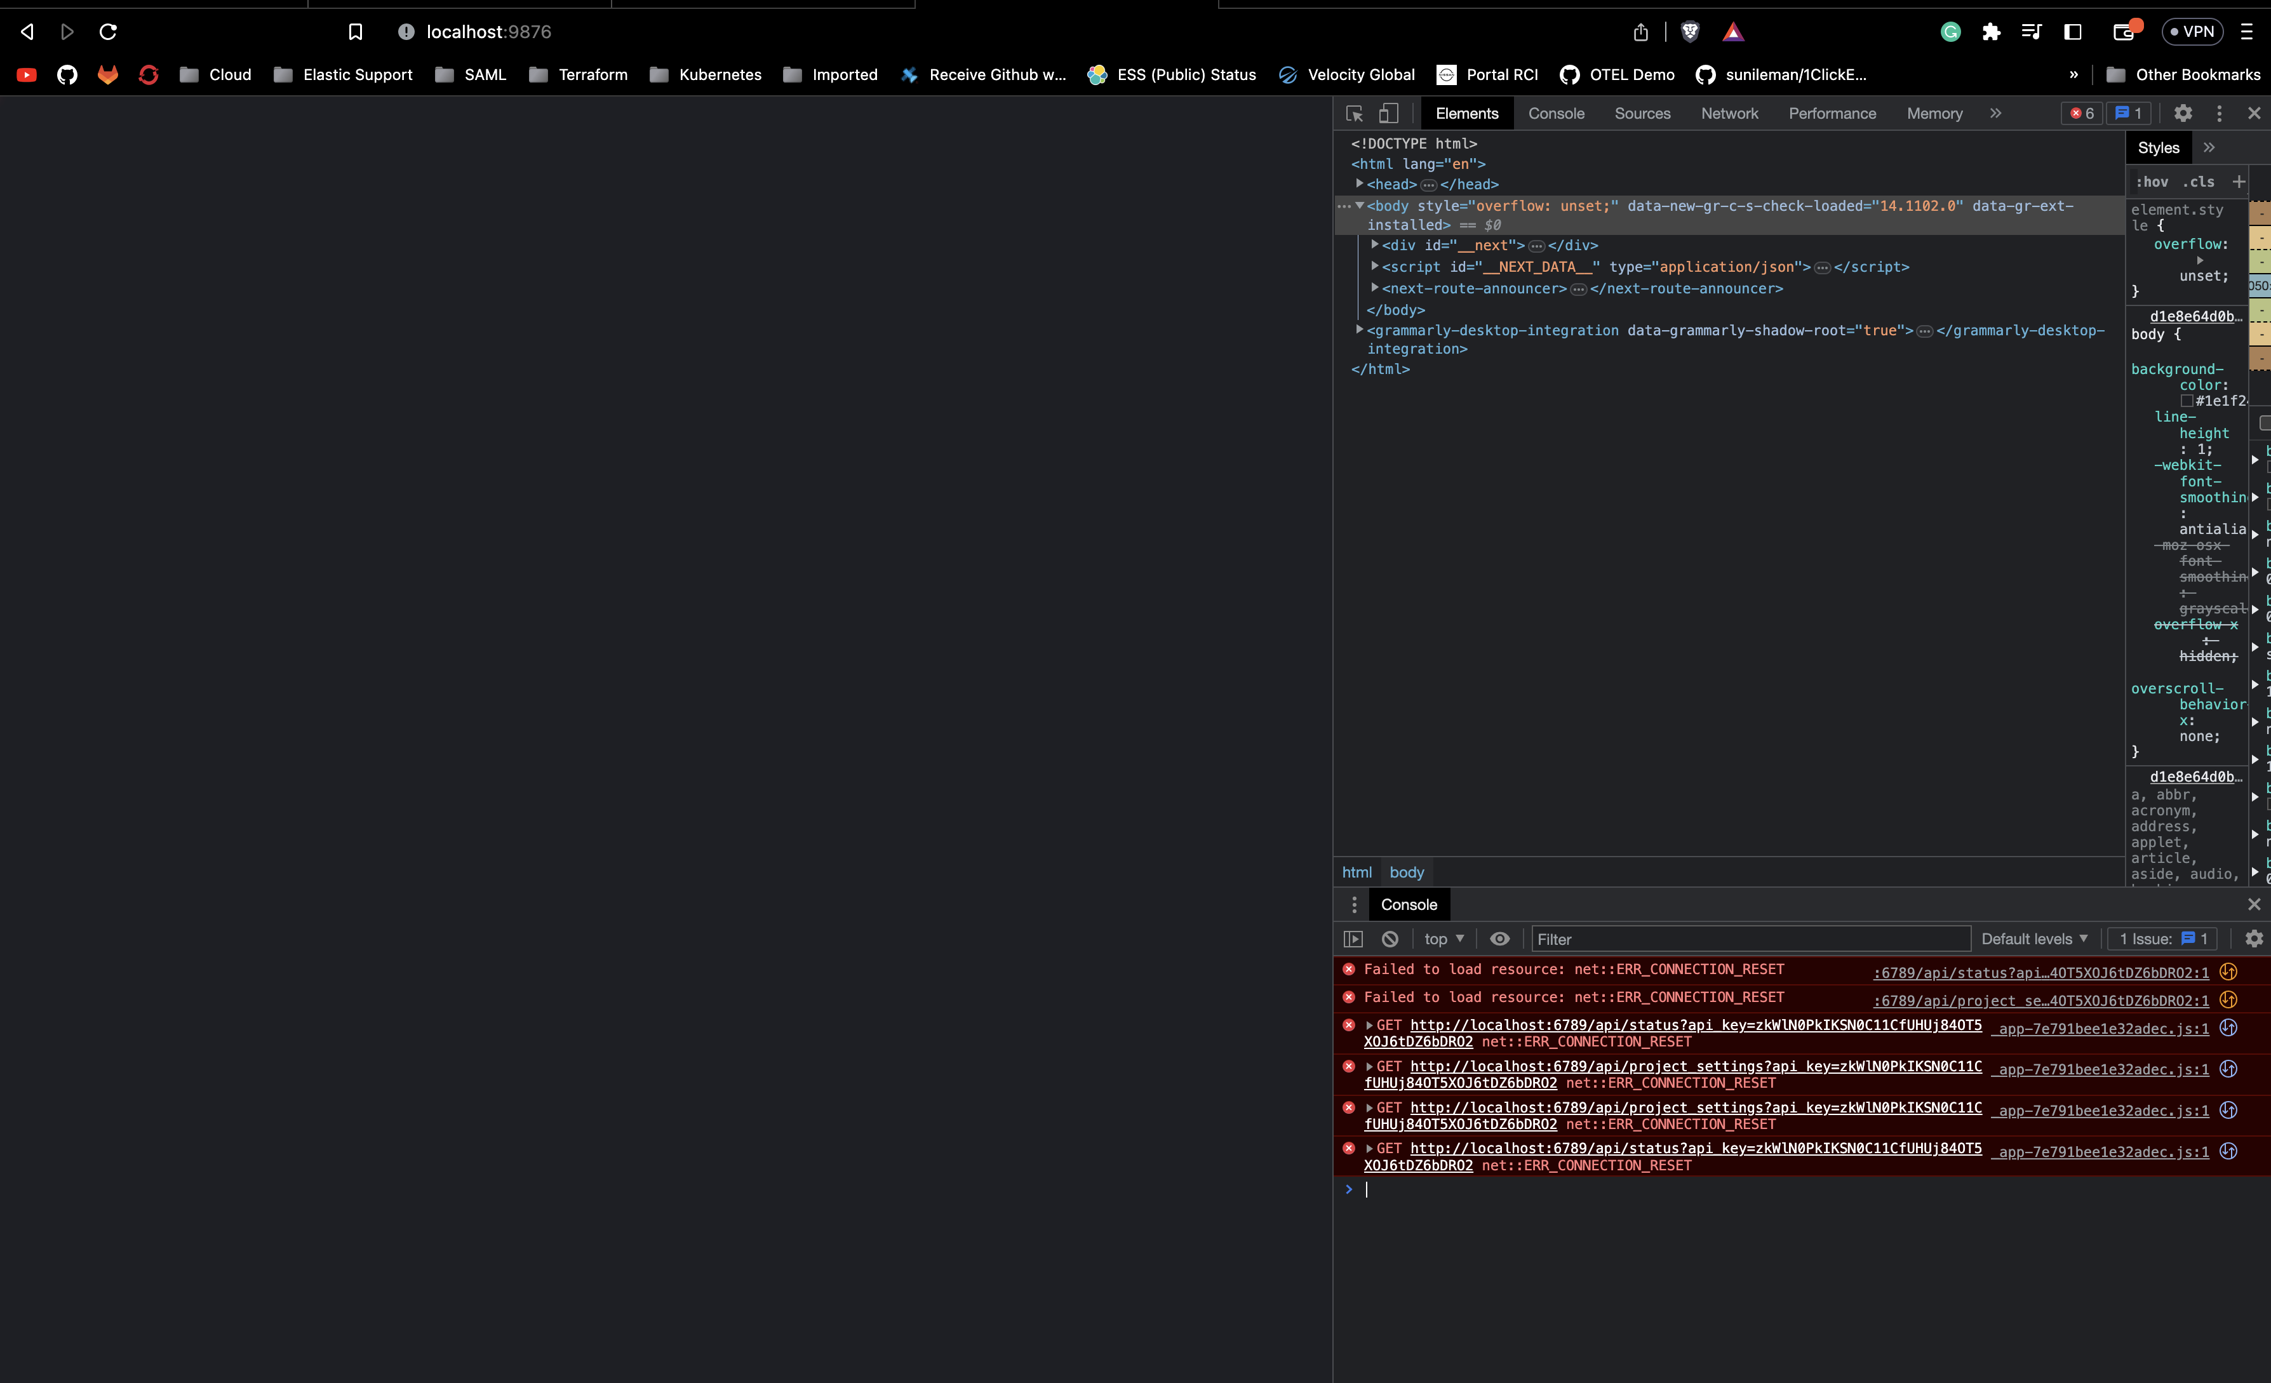Open the top execution context dropdown
Screen dimensions: 2271x1383
coord(1444,939)
